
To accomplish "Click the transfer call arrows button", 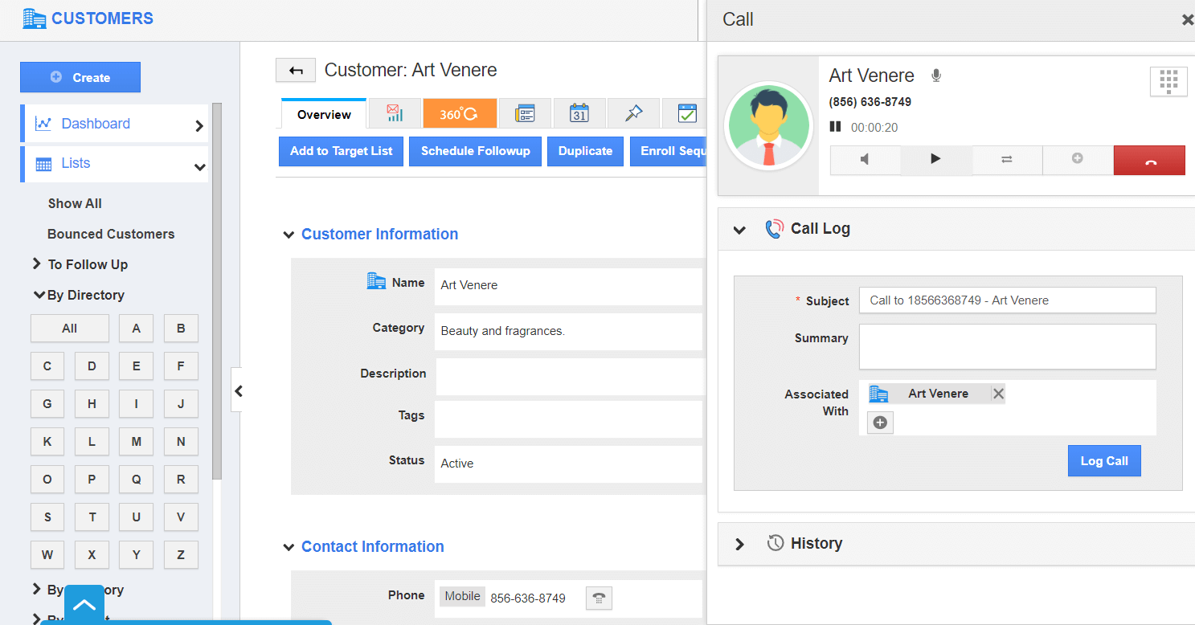I will (1007, 160).
